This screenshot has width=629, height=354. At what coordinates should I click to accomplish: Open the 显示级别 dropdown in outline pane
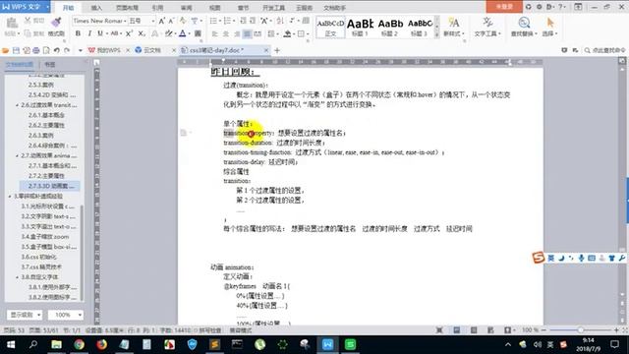point(25,315)
